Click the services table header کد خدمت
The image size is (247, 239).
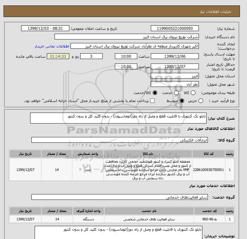(209, 211)
